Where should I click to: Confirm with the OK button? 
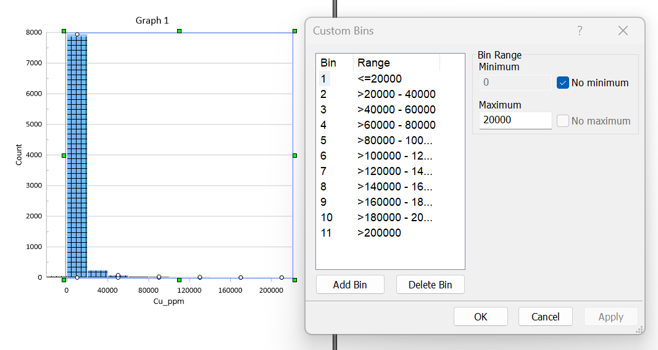pos(480,317)
